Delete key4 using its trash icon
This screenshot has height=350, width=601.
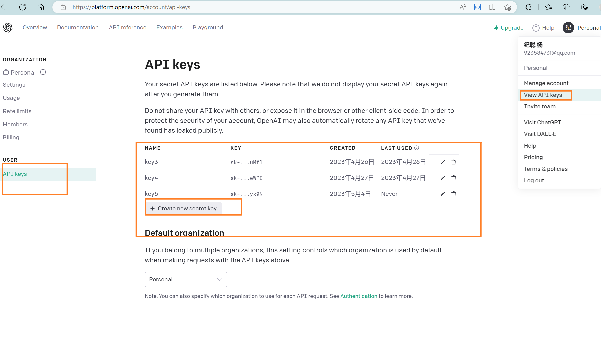point(453,178)
